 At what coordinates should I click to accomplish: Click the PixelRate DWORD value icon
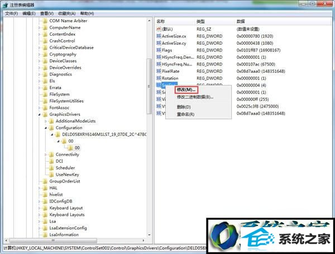[x=159, y=71]
